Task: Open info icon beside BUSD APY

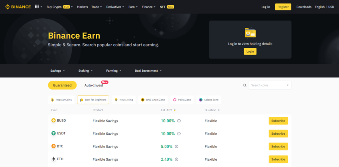Action: 179,121
